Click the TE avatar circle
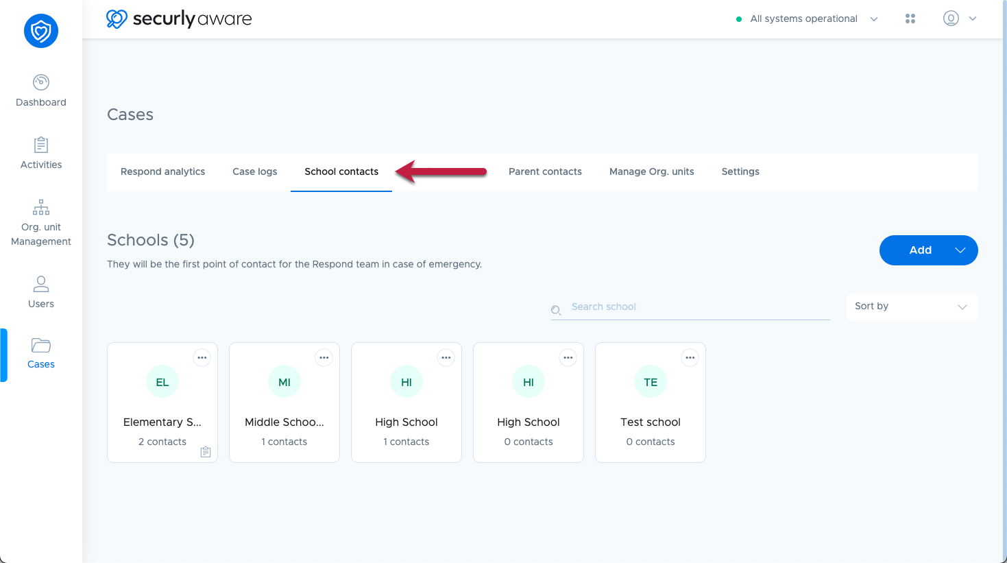 [x=651, y=382]
